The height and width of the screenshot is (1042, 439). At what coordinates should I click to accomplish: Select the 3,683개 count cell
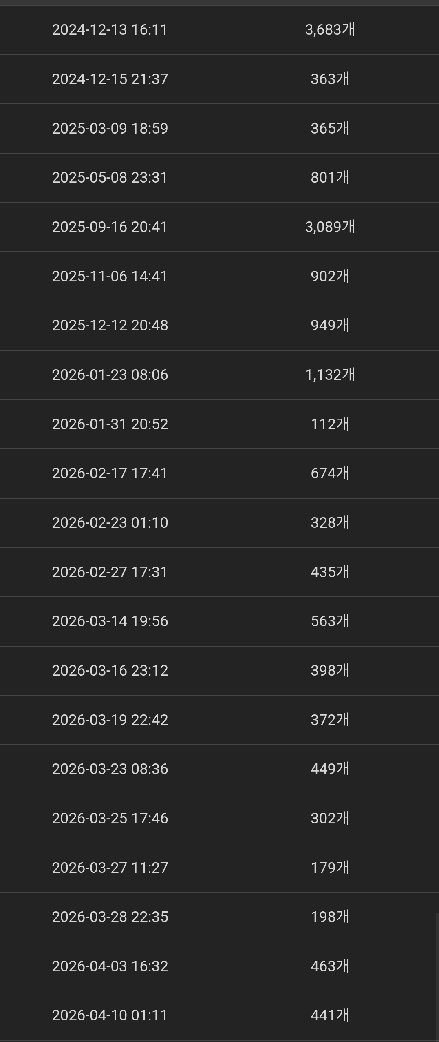pos(330,30)
